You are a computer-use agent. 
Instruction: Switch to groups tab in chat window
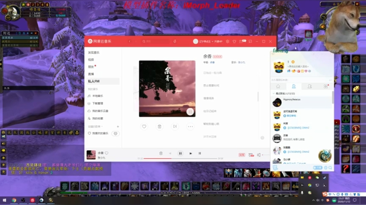pyautogui.click(x=310, y=86)
